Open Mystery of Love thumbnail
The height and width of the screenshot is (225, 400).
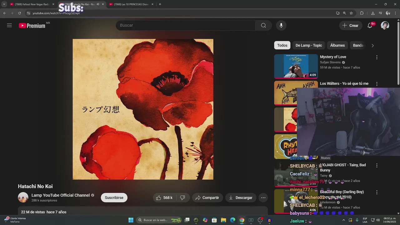pos(296,66)
